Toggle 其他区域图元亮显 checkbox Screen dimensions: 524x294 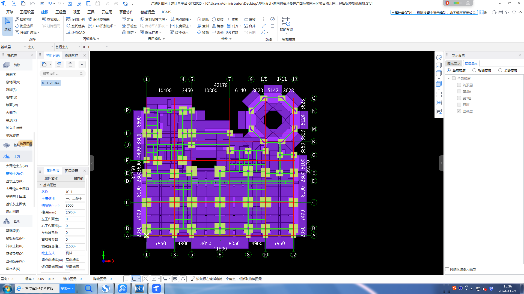(447, 269)
